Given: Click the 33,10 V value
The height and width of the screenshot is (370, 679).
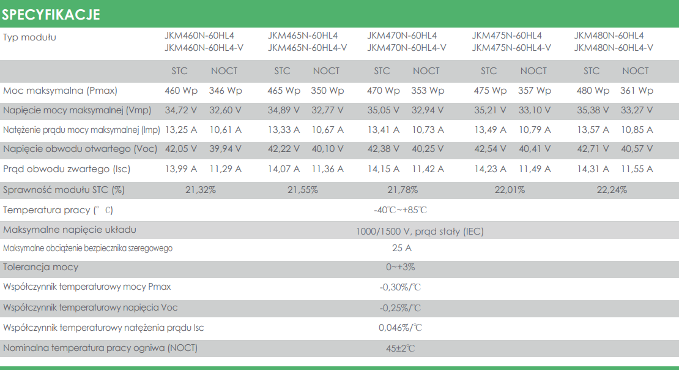Looking at the screenshot, I should click(x=535, y=110).
